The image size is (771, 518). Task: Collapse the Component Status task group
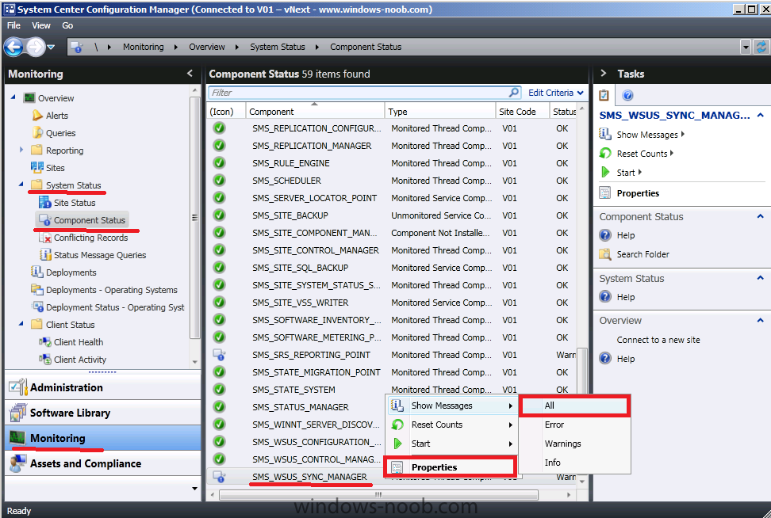760,216
